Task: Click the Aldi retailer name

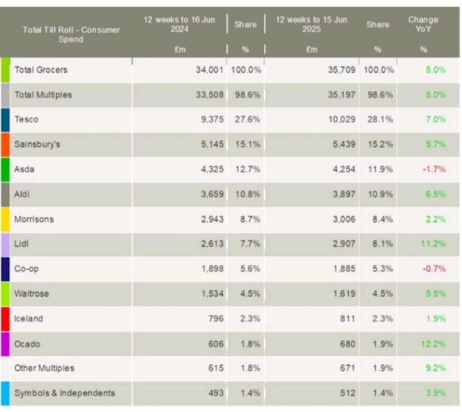Action: point(22,194)
